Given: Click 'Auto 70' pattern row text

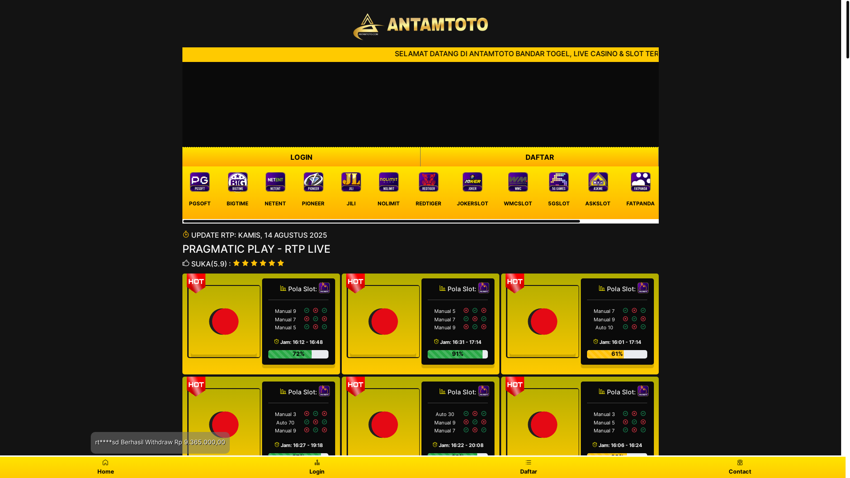Looking at the screenshot, I should [x=286, y=423].
